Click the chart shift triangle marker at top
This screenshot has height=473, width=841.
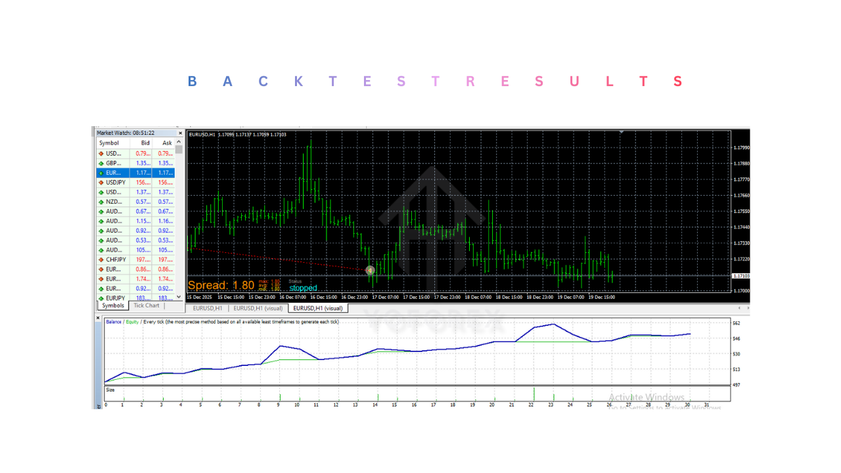pos(622,132)
